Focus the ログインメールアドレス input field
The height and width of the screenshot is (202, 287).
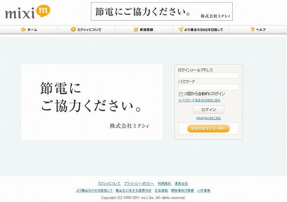coord(209,76)
